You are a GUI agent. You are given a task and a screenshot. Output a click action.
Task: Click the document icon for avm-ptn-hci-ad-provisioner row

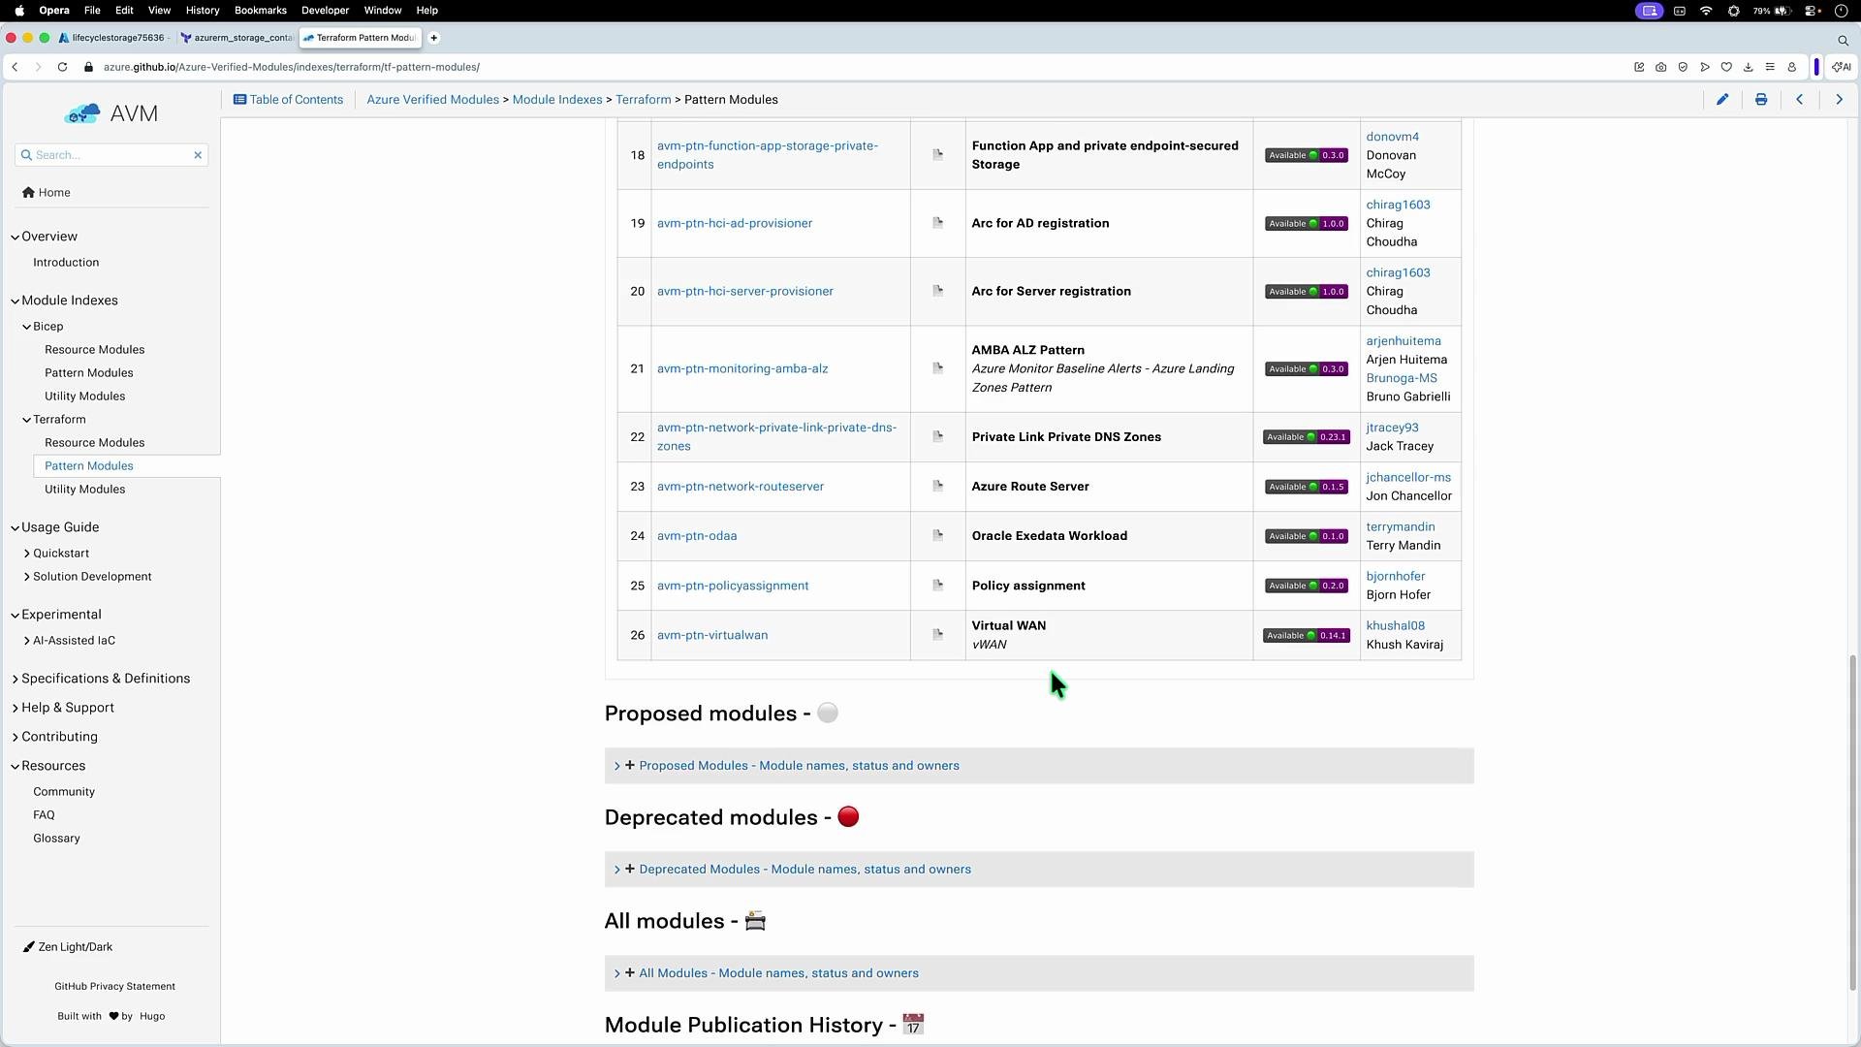[937, 223]
